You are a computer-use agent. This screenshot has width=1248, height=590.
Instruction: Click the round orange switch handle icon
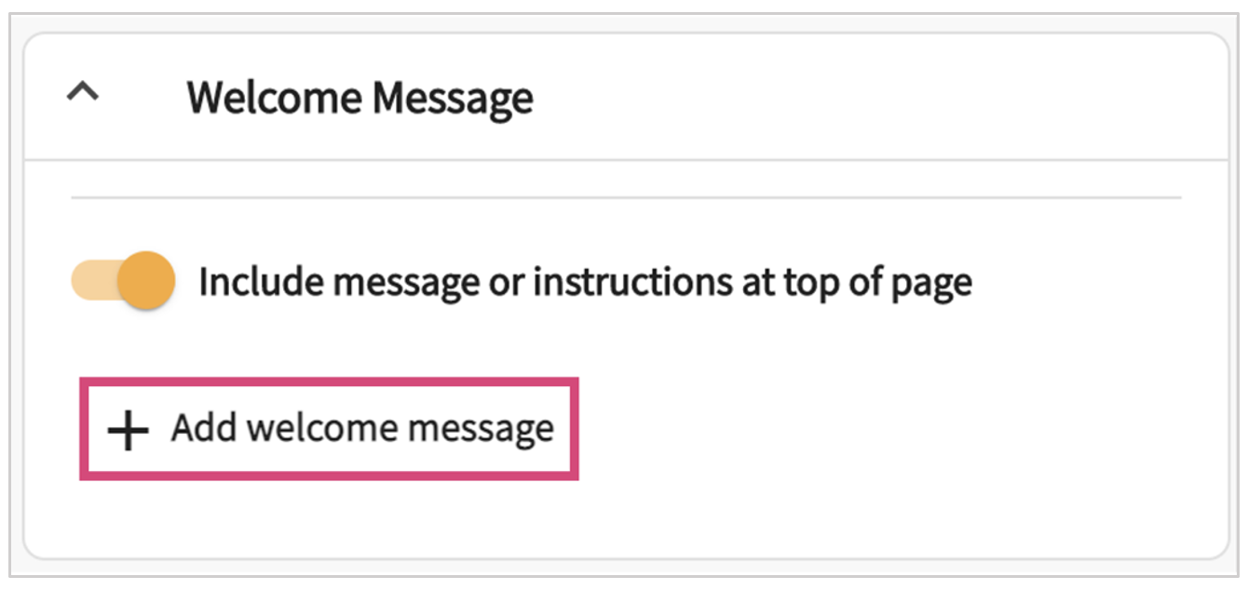[146, 281]
